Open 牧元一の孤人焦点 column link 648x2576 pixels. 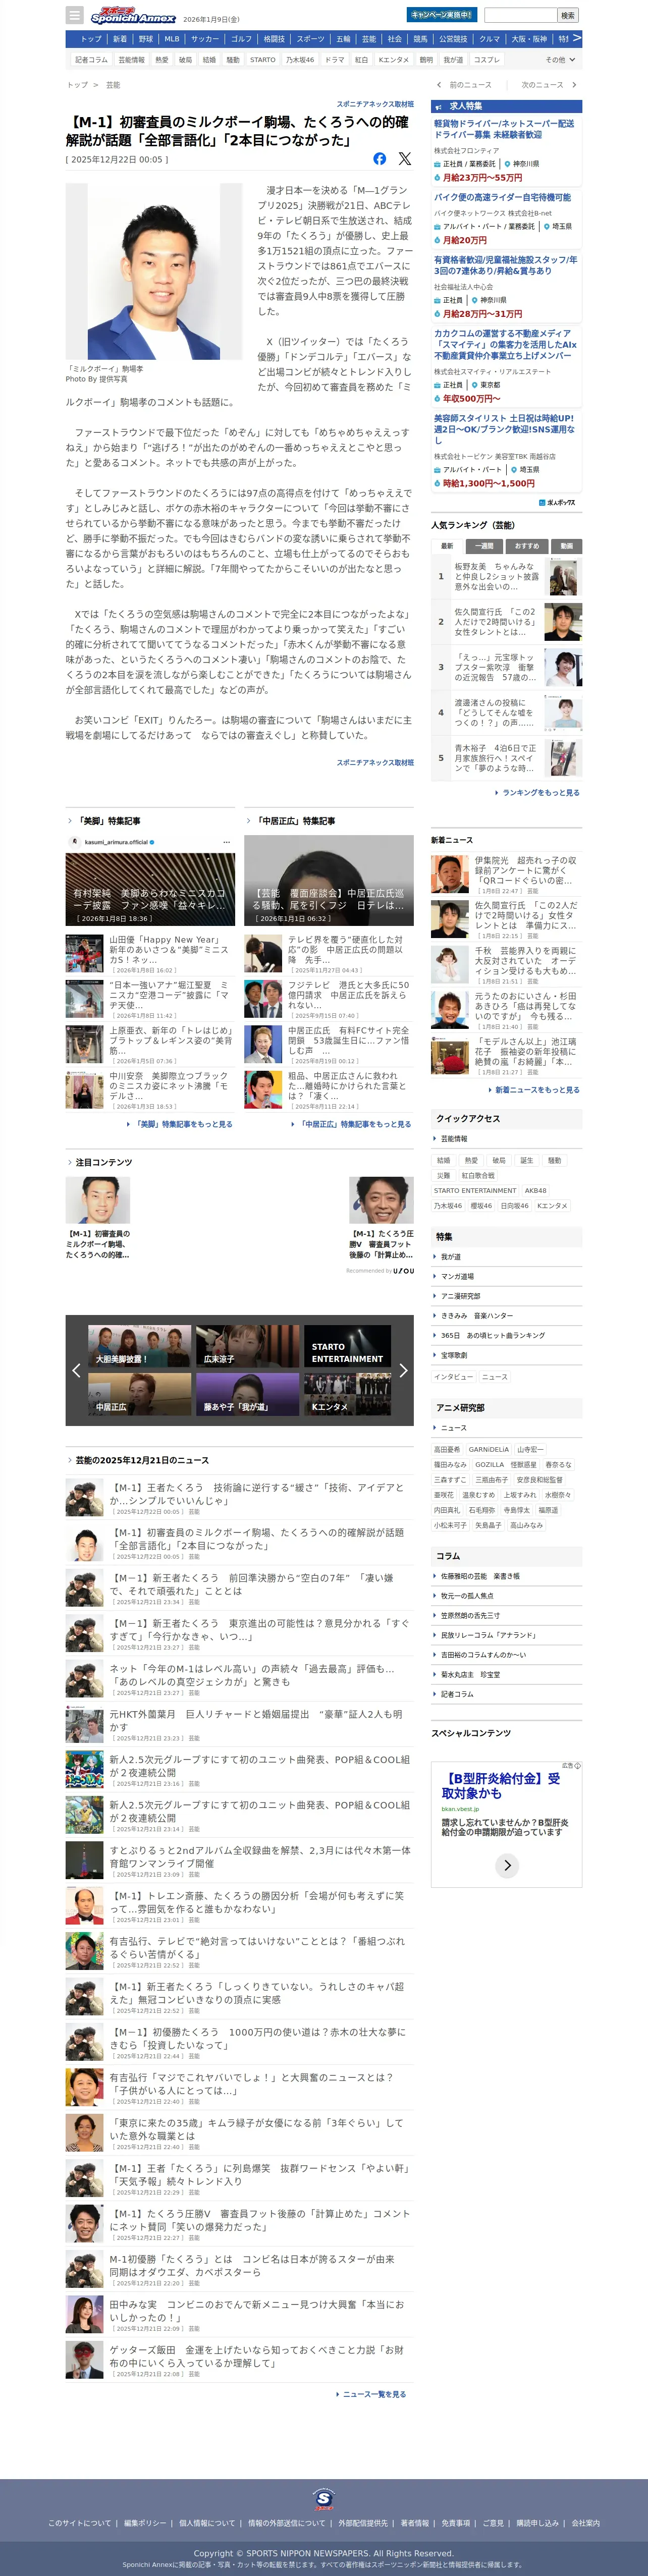coord(467,1596)
